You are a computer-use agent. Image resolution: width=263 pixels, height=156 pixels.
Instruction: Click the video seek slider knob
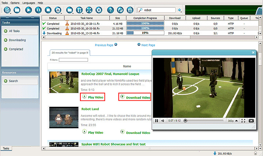click(185, 121)
